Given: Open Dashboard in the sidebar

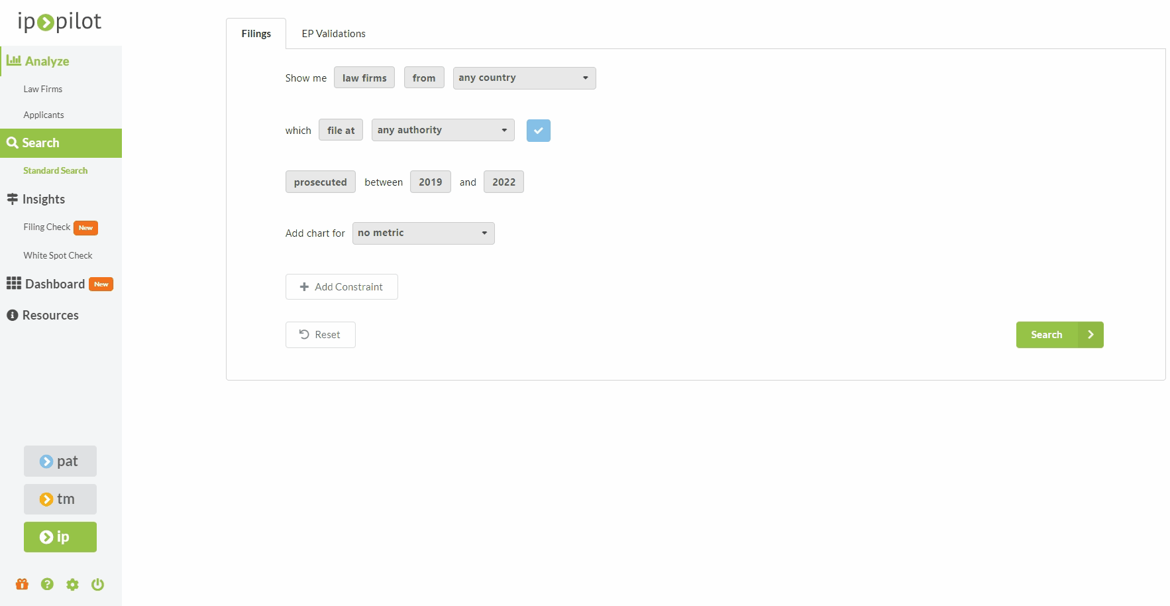Looking at the screenshot, I should tap(55, 284).
